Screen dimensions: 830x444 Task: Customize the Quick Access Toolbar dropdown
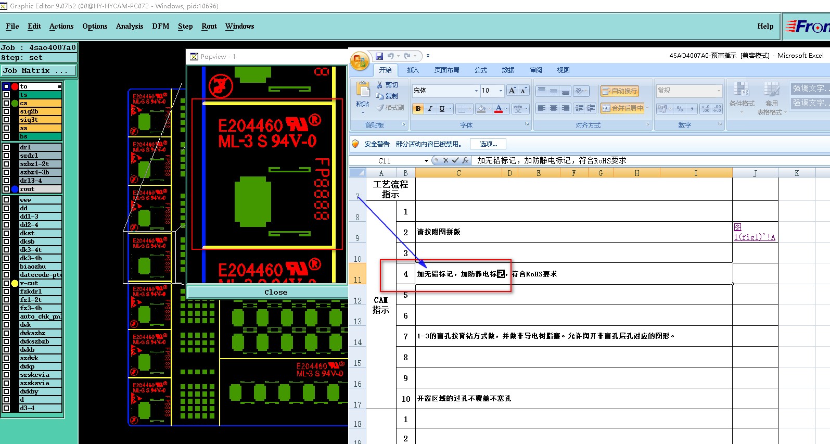pyautogui.click(x=428, y=56)
